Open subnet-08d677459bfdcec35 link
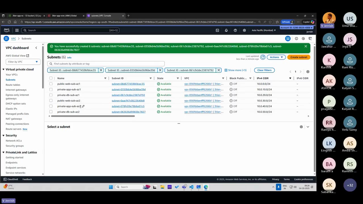This screenshot has height=204, width=363. click(128, 84)
